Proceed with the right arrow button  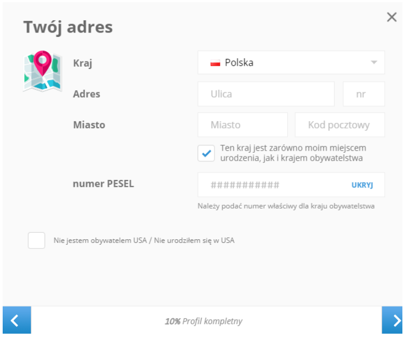click(392, 320)
